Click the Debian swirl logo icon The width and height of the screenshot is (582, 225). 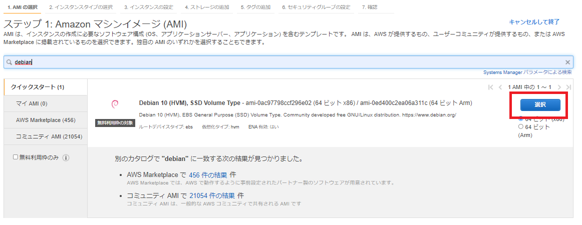click(115, 104)
